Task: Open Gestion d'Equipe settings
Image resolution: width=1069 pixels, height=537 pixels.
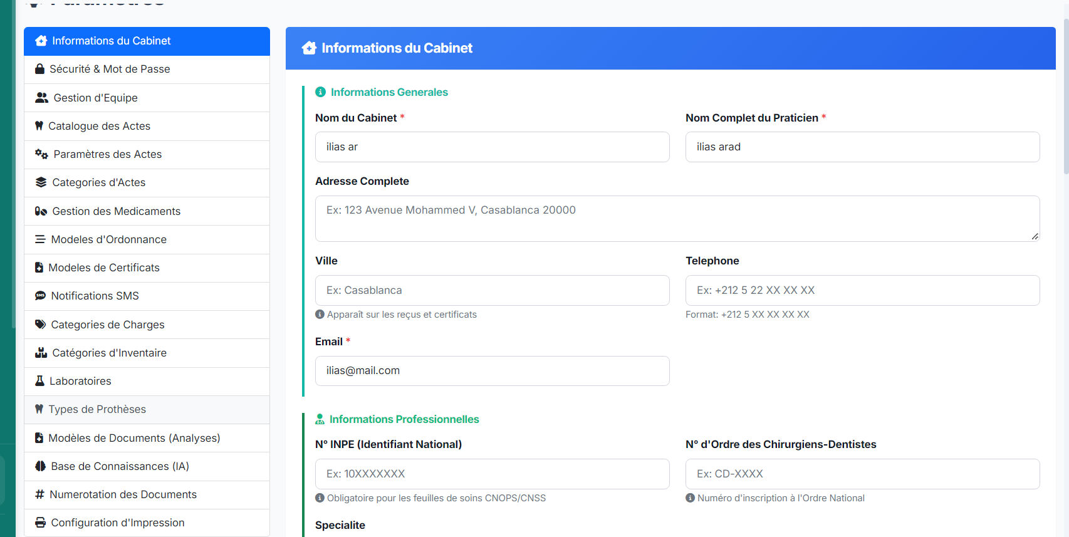Action: (147, 98)
